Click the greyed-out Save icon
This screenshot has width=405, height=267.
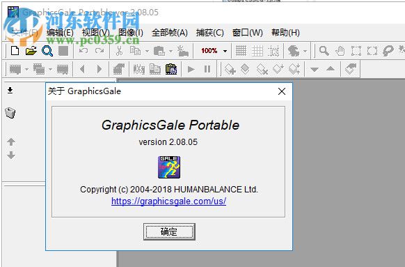point(63,51)
